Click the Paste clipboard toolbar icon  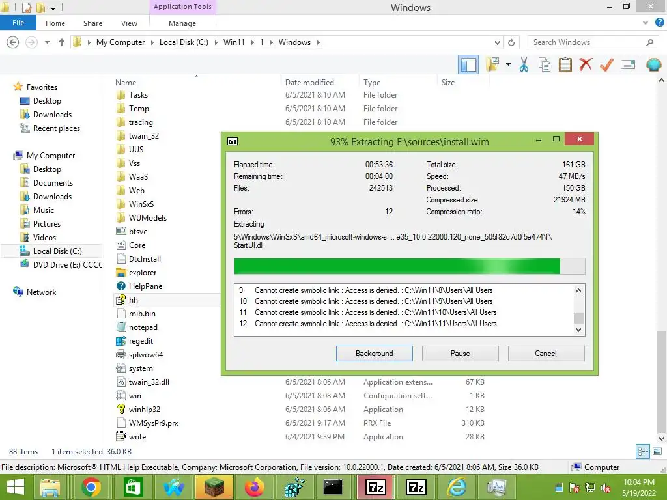[x=565, y=64]
